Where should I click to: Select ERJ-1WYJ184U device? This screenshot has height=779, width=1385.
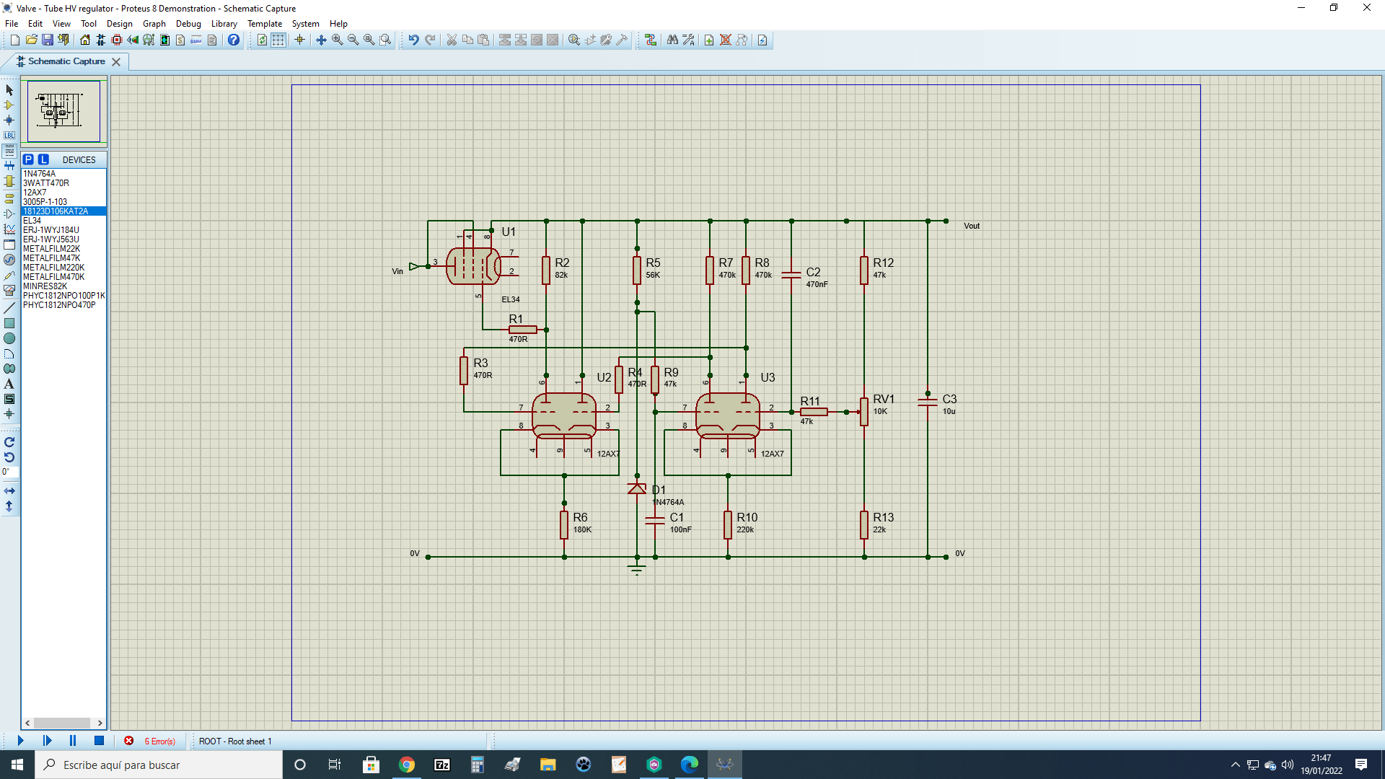click(51, 230)
